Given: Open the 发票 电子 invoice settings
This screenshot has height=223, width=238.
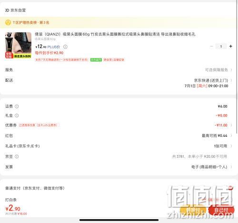Looking at the screenshot, I should (x=119, y=167).
